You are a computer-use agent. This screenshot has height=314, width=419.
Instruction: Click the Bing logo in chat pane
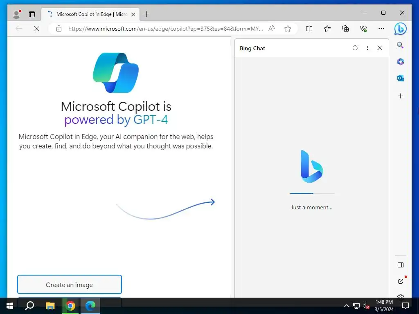[312, 167]
